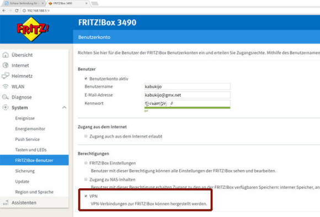Switch to the first browser tab

coord(24,3)
